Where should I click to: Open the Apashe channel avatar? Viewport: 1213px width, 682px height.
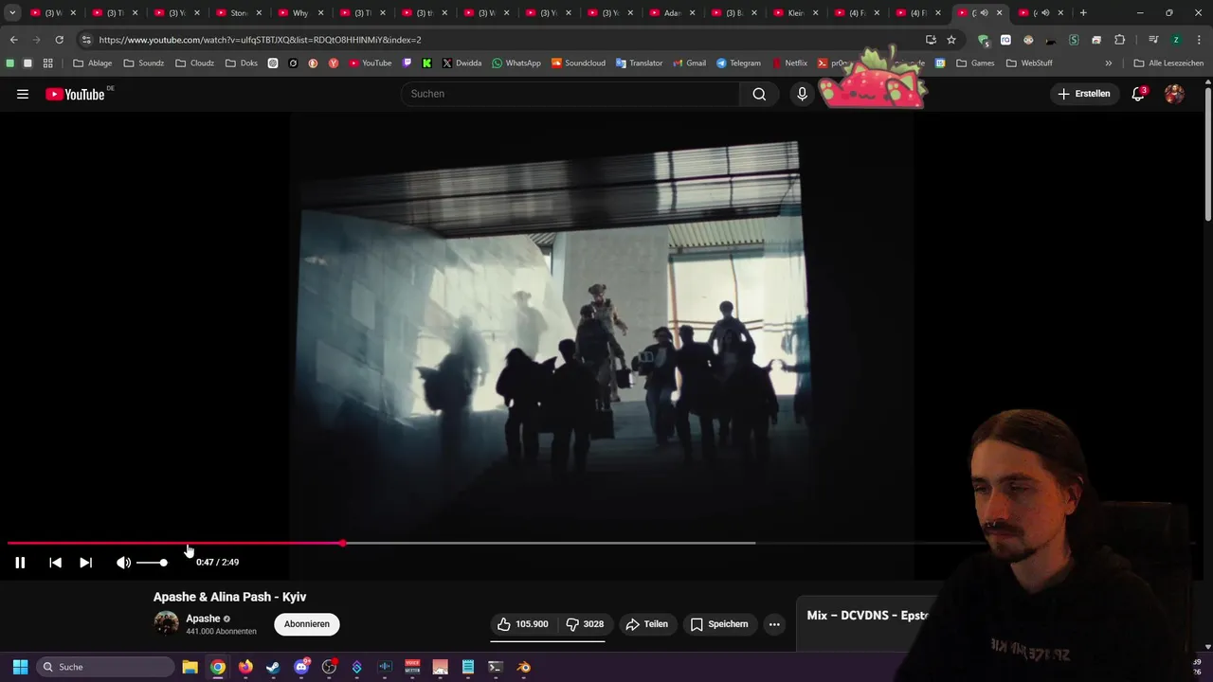tap(166, 623)
